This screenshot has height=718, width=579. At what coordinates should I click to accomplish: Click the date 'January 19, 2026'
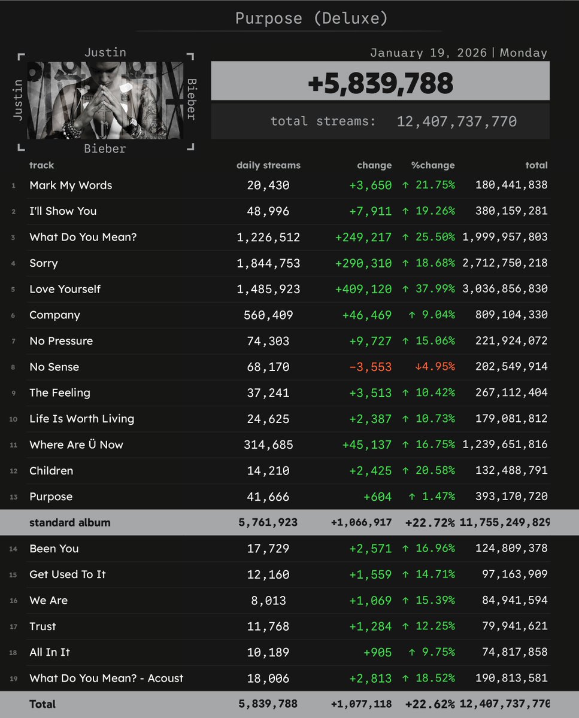click(428, 53)
